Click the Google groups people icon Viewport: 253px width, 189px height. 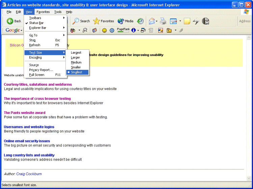coord(85,30)
